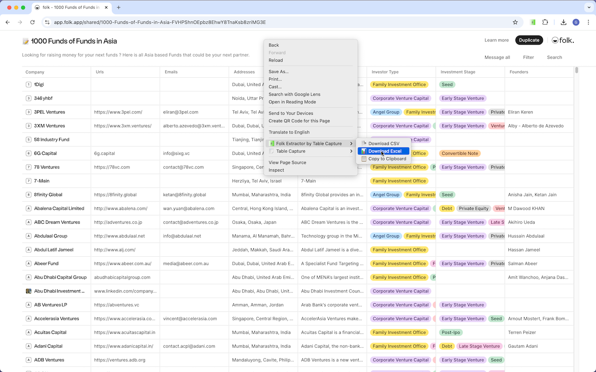Viewport: 596px width, 372px height.
Task: Open the green Table Capture extension icon
Action: click(533, 22)
